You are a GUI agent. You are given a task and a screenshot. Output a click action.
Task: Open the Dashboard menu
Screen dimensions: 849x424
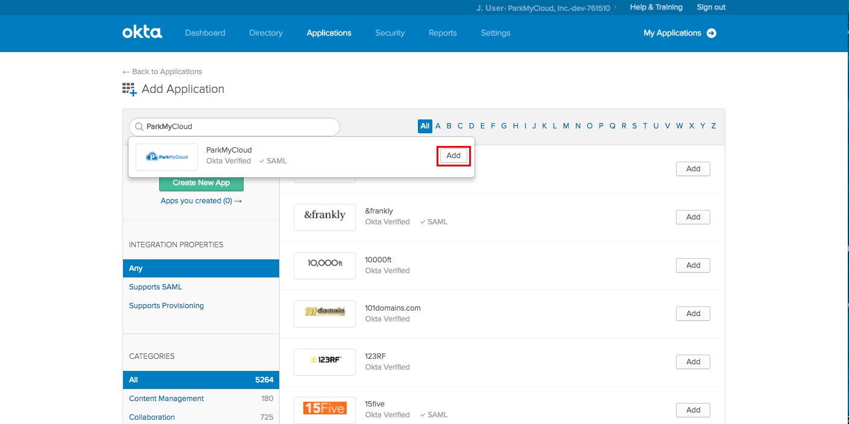point(205,33)
